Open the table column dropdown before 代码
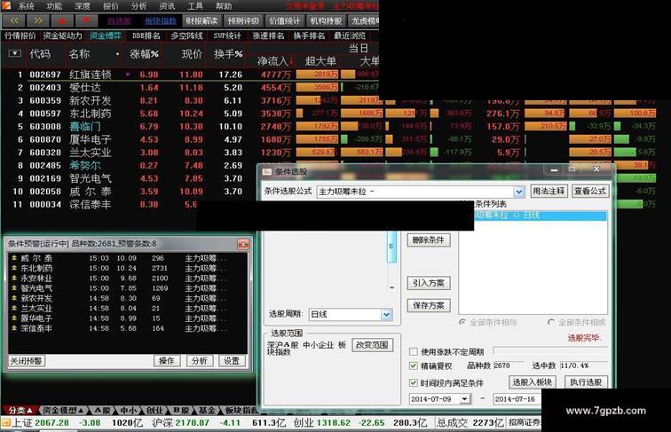Screen dimensions: 671x432 [14, 53]
